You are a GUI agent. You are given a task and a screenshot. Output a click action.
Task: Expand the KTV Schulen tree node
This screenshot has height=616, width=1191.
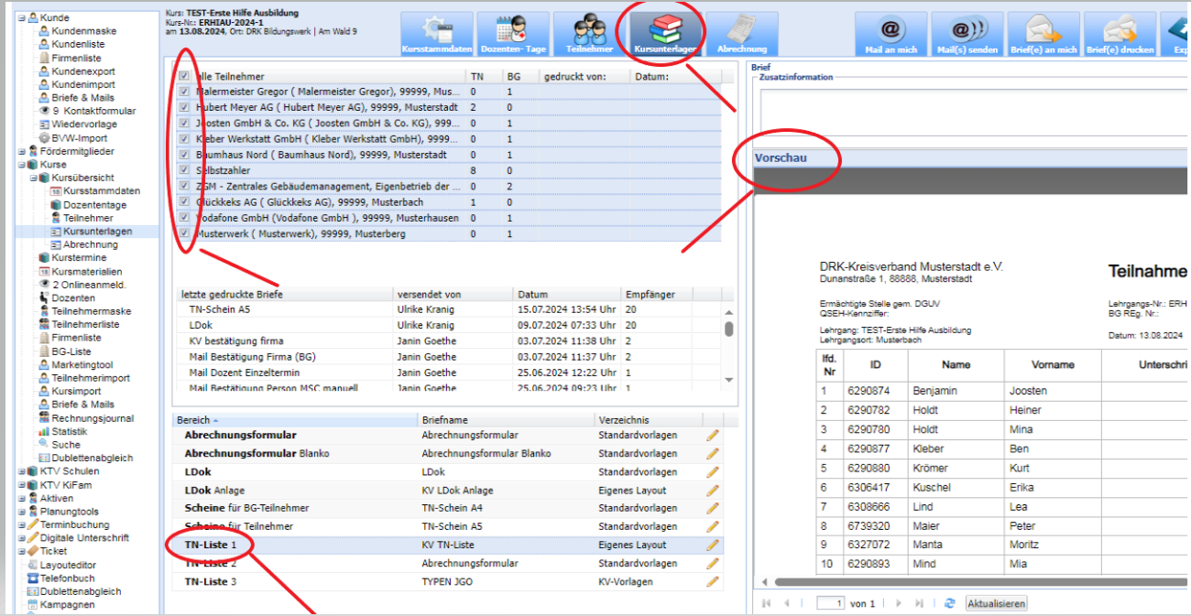[x=21, y=471]
